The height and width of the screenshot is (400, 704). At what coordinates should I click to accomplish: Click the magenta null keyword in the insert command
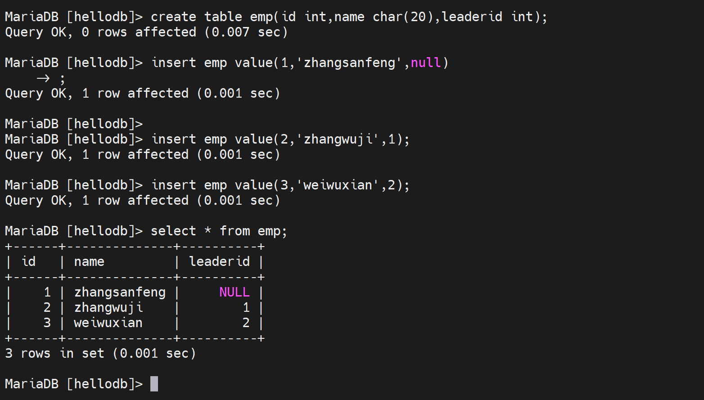coord(425,63)
